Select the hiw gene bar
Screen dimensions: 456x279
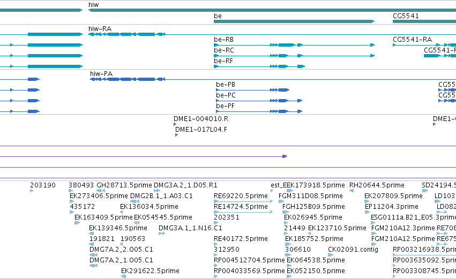pyautogui.click(x=272, y=10)
